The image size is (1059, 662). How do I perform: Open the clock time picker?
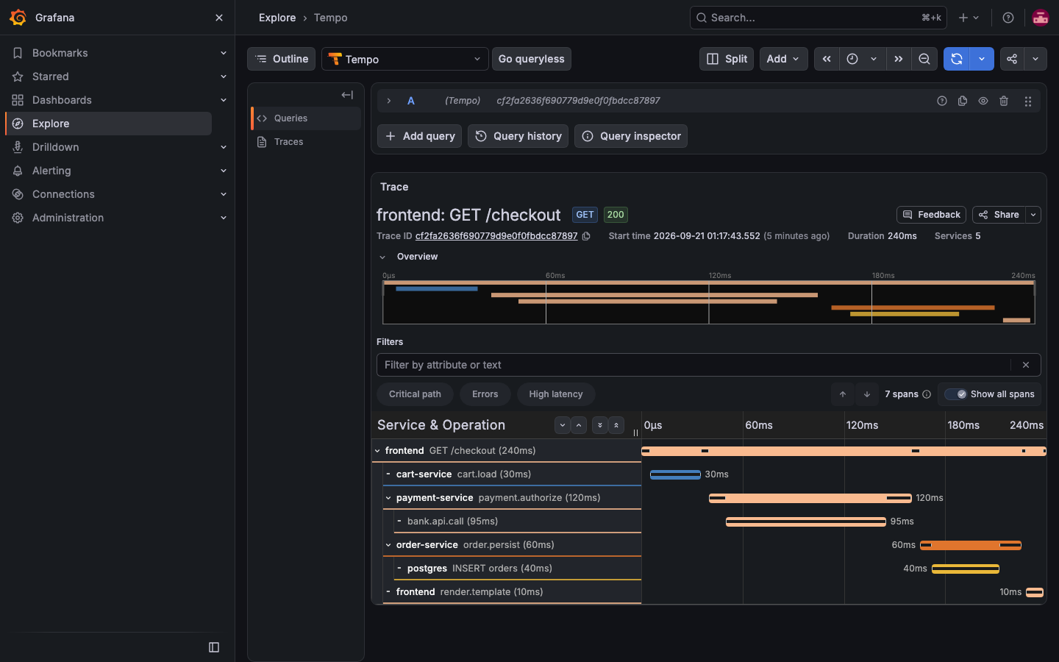(x=852, y=59)
